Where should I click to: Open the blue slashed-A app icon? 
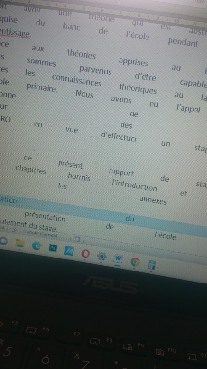(x=69, y=251)
